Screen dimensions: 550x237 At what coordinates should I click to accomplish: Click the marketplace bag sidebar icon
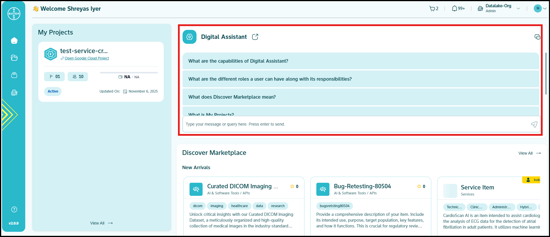click(x=14, y=75)
